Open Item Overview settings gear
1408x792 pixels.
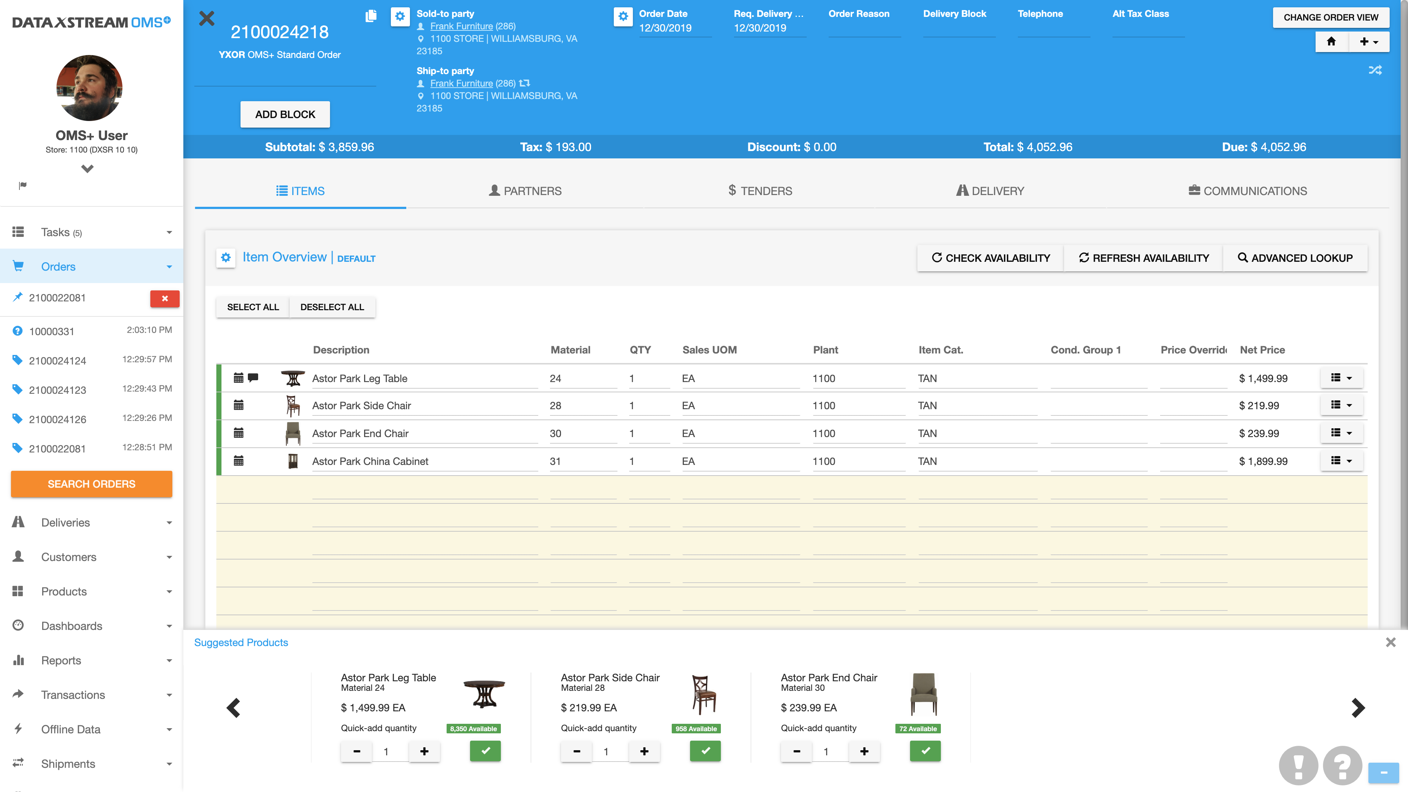[x=226, y=257]
